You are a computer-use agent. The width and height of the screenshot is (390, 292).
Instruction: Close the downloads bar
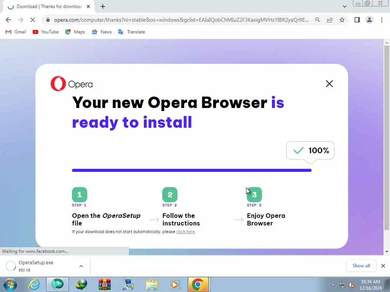click(383, 266)
